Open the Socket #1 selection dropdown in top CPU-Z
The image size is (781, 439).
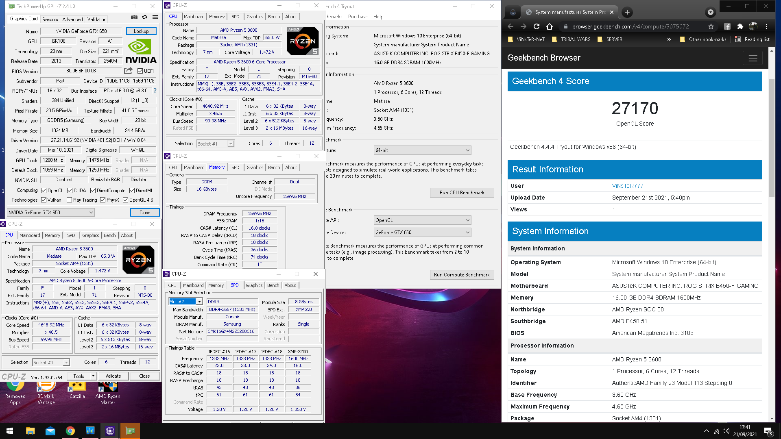[x=215, y=143]
